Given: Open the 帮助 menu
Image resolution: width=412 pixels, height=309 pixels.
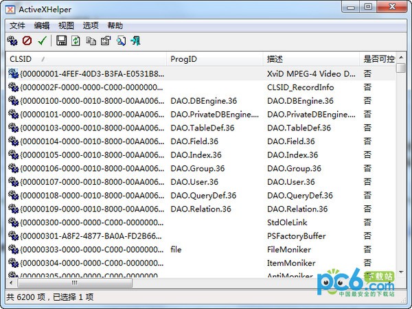Looking at the screenshot, I should 115,26.
